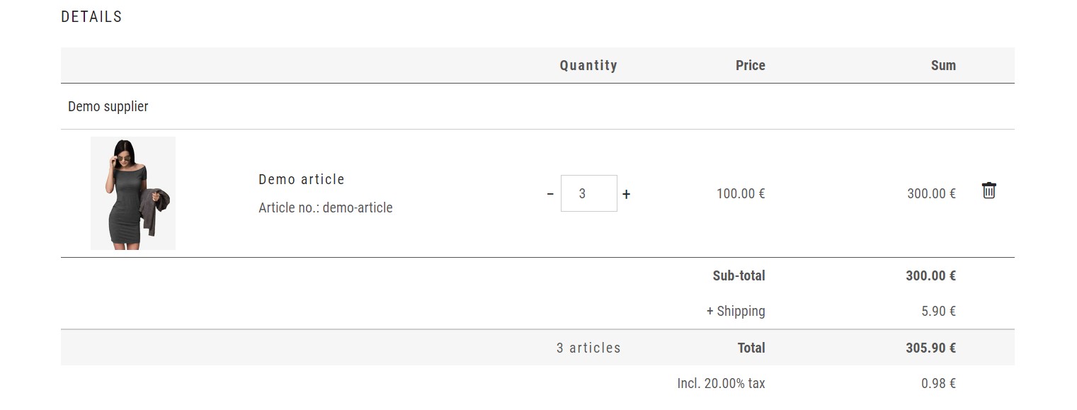Click the + Shipping label

click(736, 311)
